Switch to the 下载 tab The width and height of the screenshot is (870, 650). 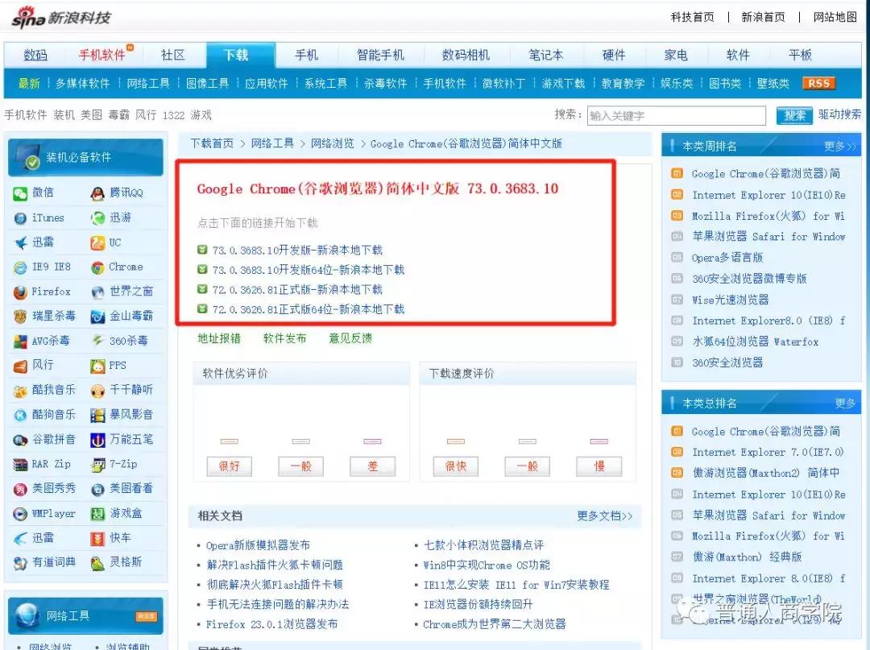tap(239, 54)
